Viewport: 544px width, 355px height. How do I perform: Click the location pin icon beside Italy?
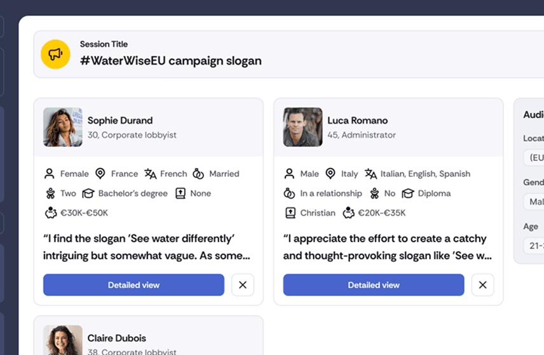pyautogui.click(x=330, y=174)
